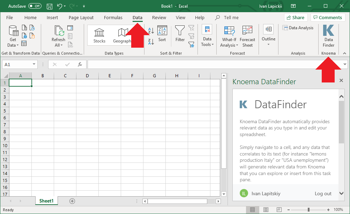Add a new sheet with the plus icon

(x=72, y=201)
